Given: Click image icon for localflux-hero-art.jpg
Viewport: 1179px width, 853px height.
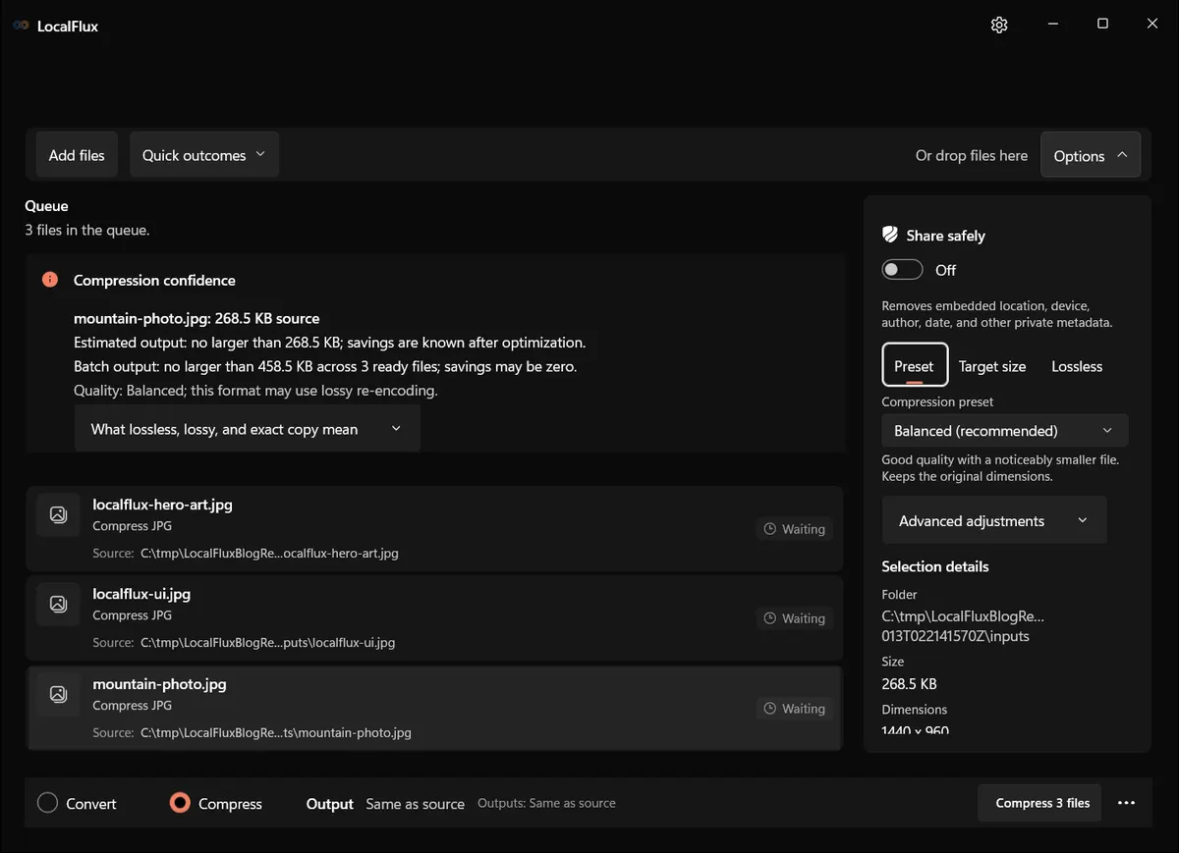Looking at the screenshot, I should (x=58, y=514).
